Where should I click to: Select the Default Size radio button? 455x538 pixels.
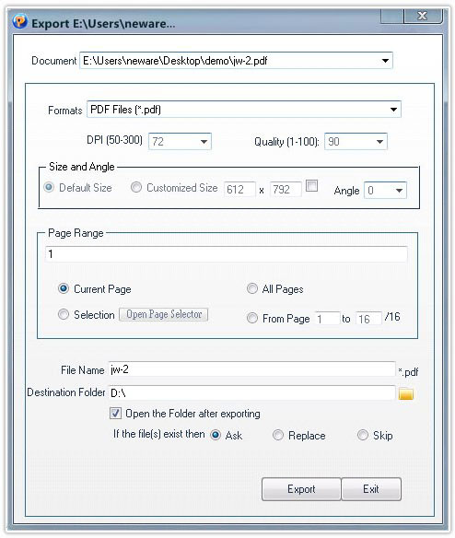tap(49, 187)
